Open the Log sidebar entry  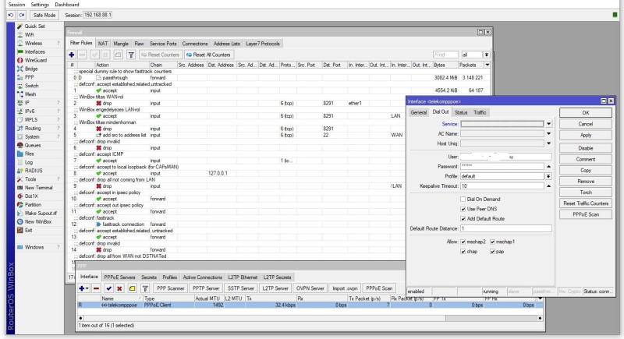(29, 162)
